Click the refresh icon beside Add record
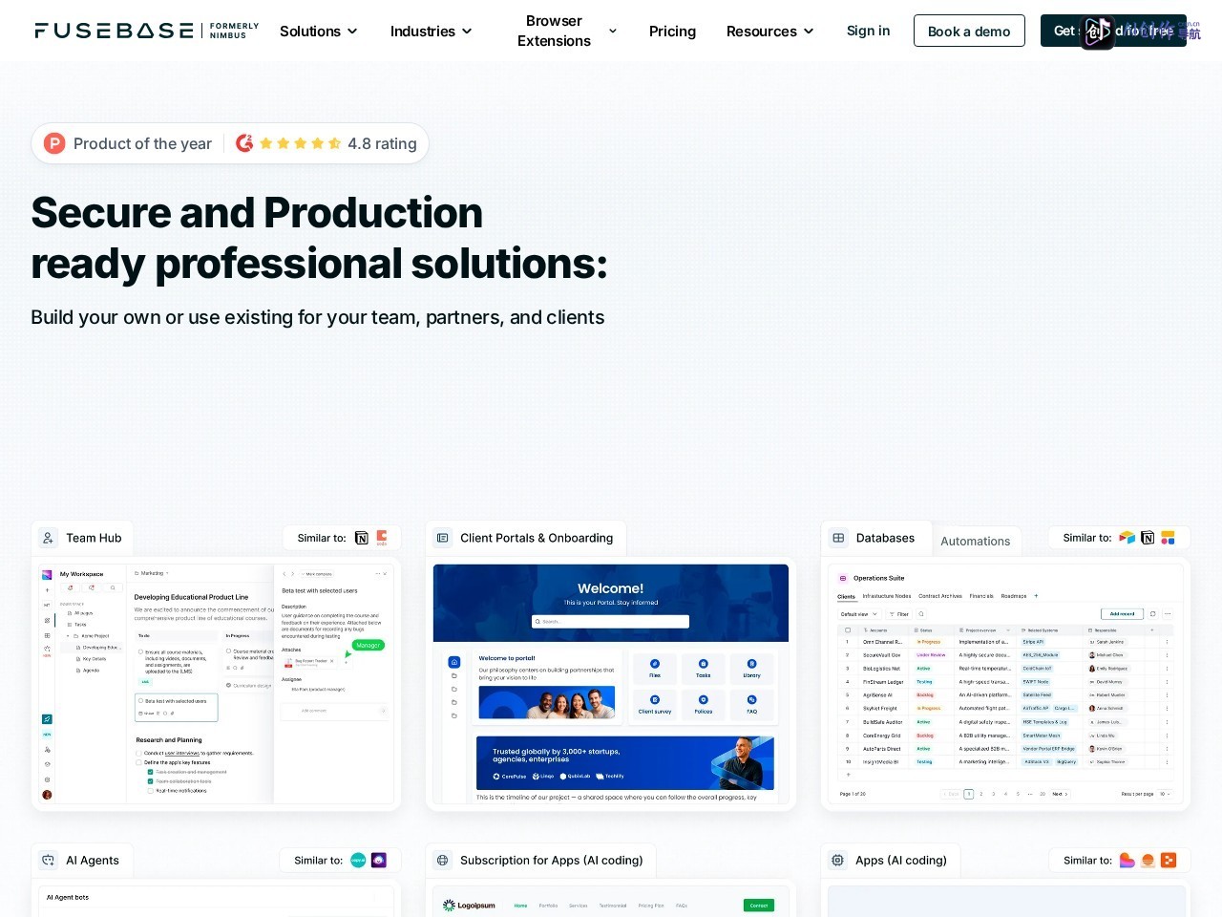The height and width of the screenshot is (917, 1222). 1153,614
